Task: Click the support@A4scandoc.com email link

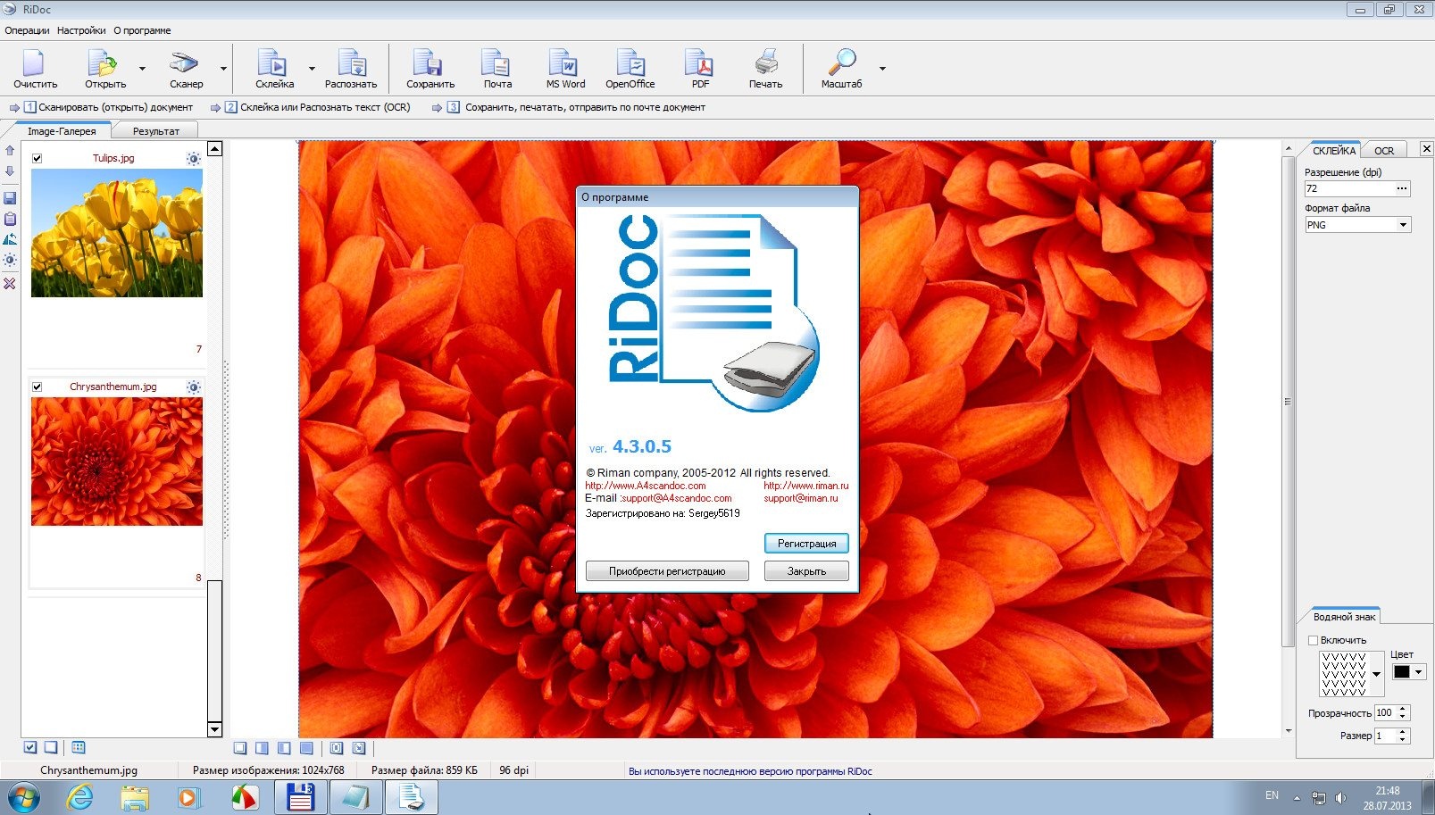Action: coord(676,498)
